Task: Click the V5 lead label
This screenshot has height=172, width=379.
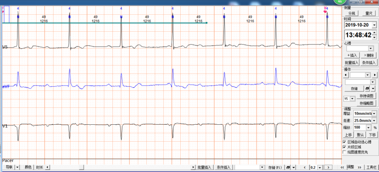Action: point(5,47)
